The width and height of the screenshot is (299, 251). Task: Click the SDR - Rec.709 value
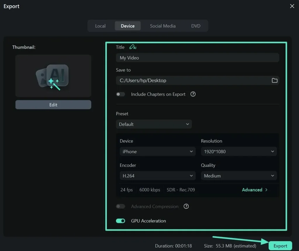click(181, 190)
